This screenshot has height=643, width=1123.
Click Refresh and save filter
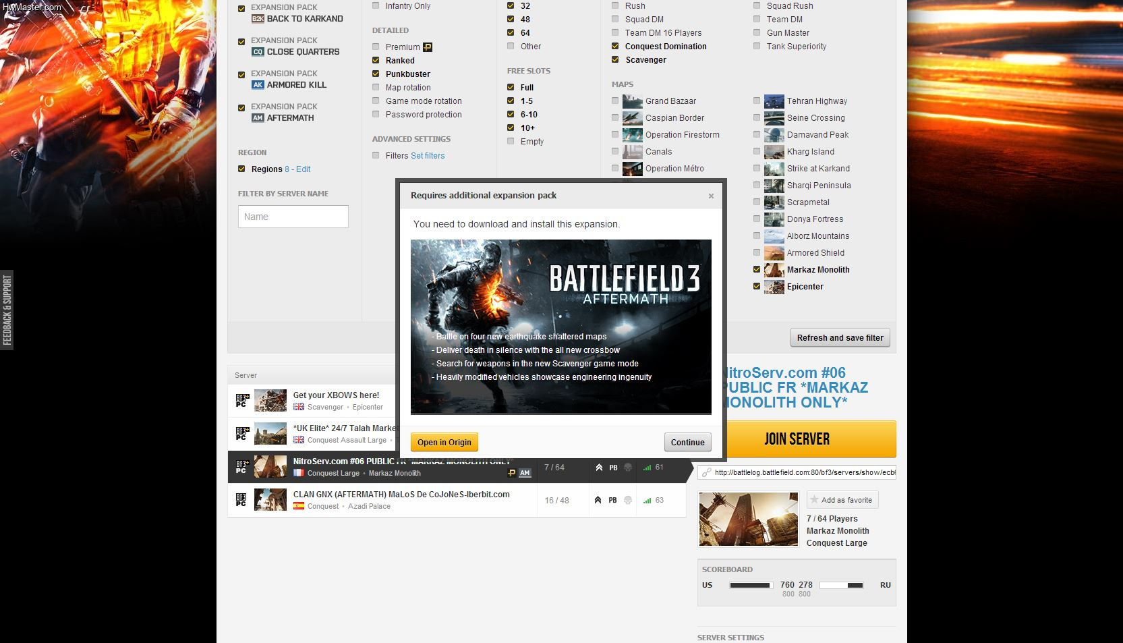(840, 338)
